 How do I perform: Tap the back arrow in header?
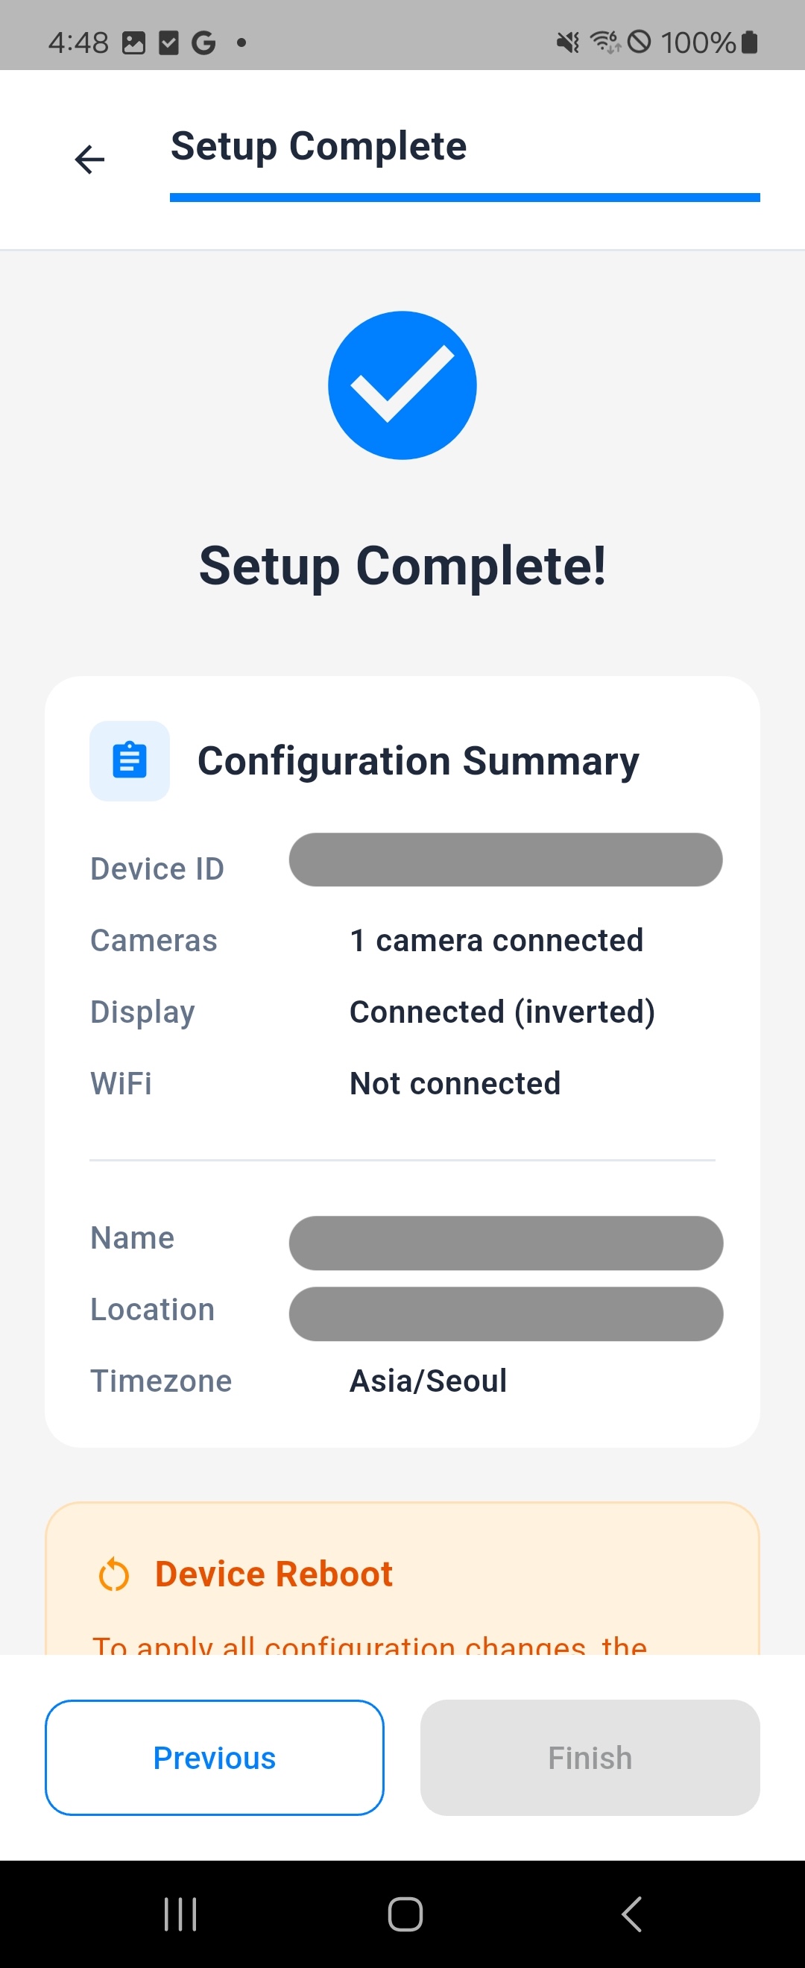click(x=89, y=160)
